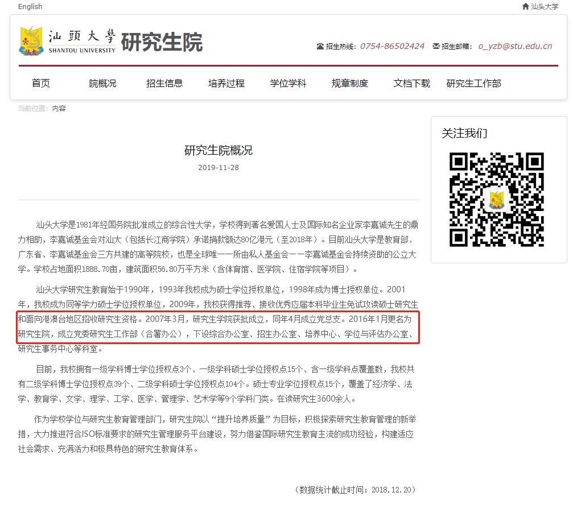573x509 pixels.
Task: Click 内容 in the breadcrumb trail
Action: pyautogui.click(x=60, y=108)
